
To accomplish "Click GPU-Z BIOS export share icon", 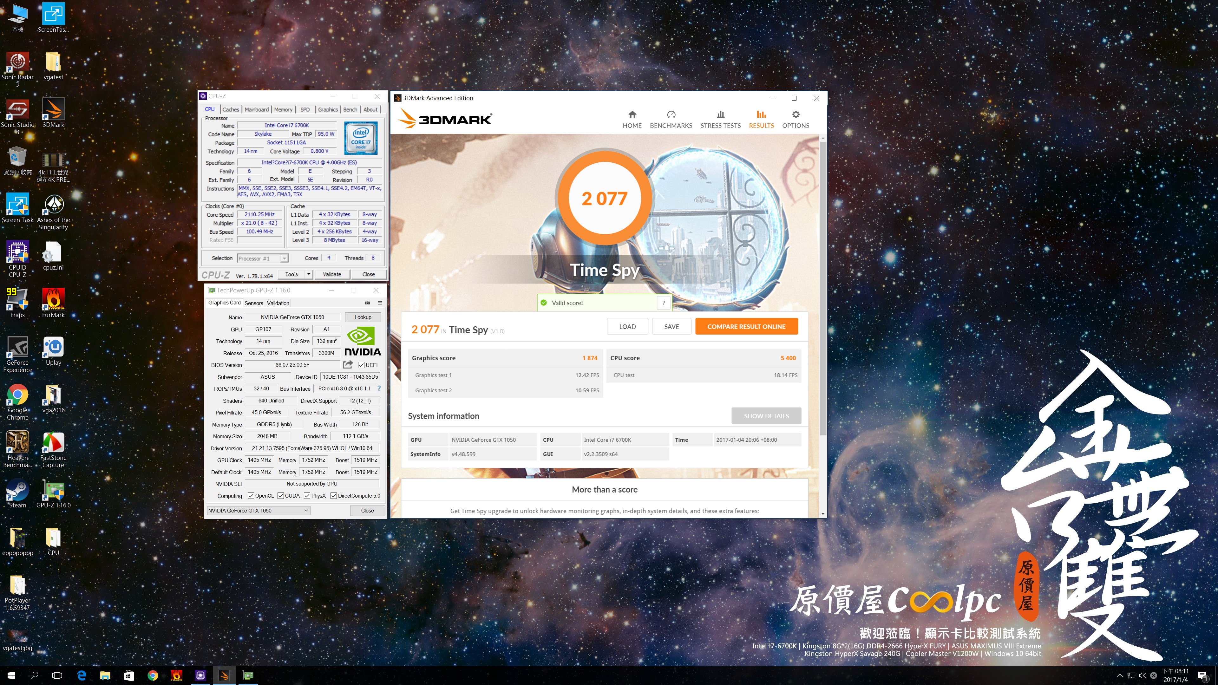I will pos(348,364).
